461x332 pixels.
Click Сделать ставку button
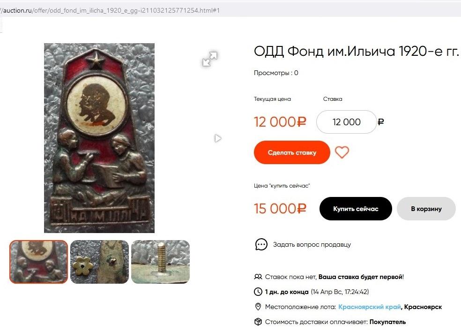pos(292,152)
